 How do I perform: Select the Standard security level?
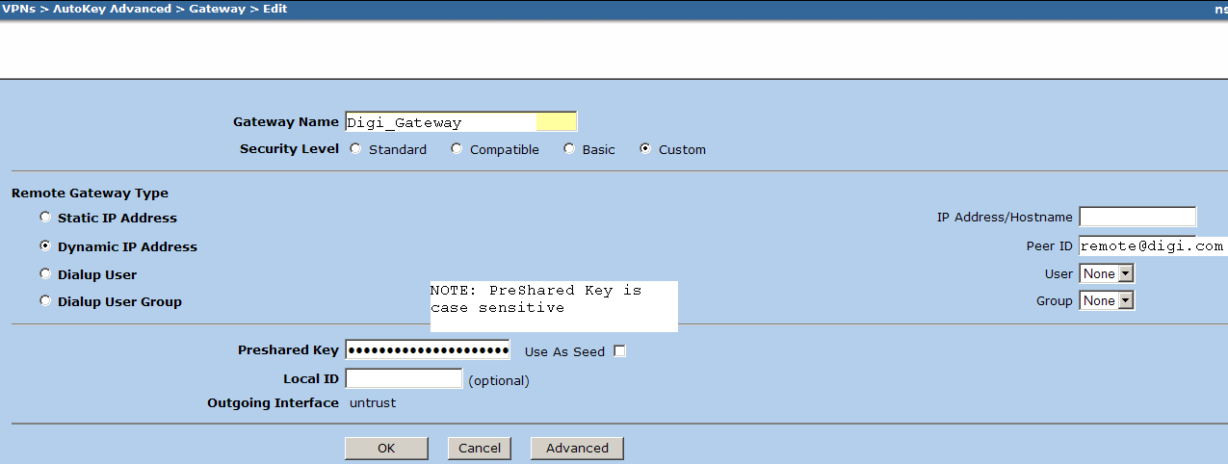[356, 149]
